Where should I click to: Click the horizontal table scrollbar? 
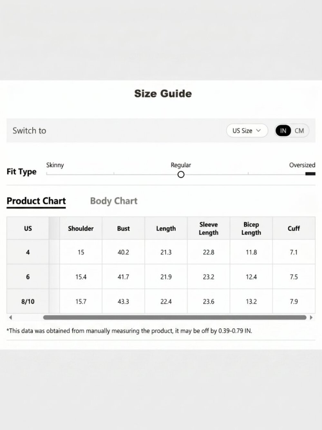(175, 317)
